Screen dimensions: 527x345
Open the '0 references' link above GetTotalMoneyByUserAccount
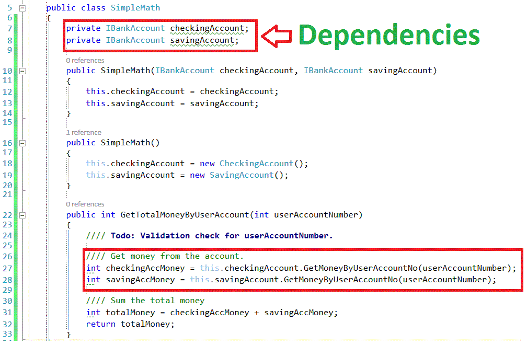85,204
